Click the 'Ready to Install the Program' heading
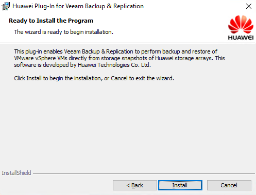 coord(51,21)
